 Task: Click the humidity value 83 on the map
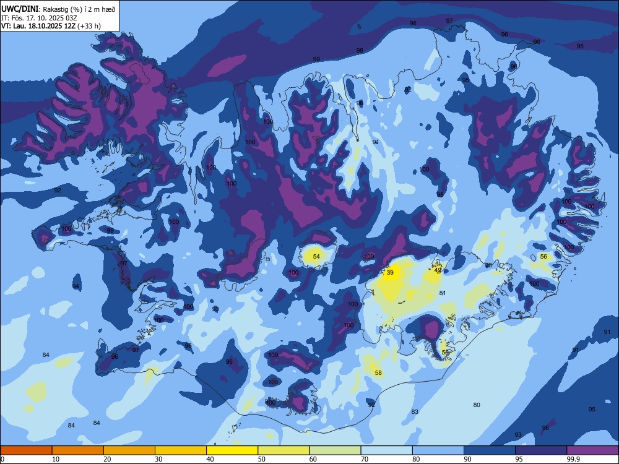pos(415,412)
